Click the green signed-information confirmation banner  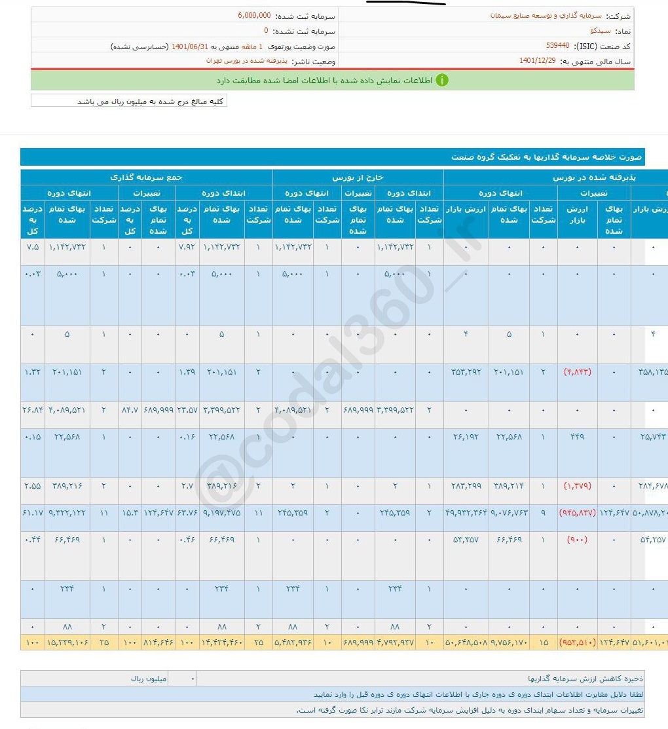click(332, 80)
